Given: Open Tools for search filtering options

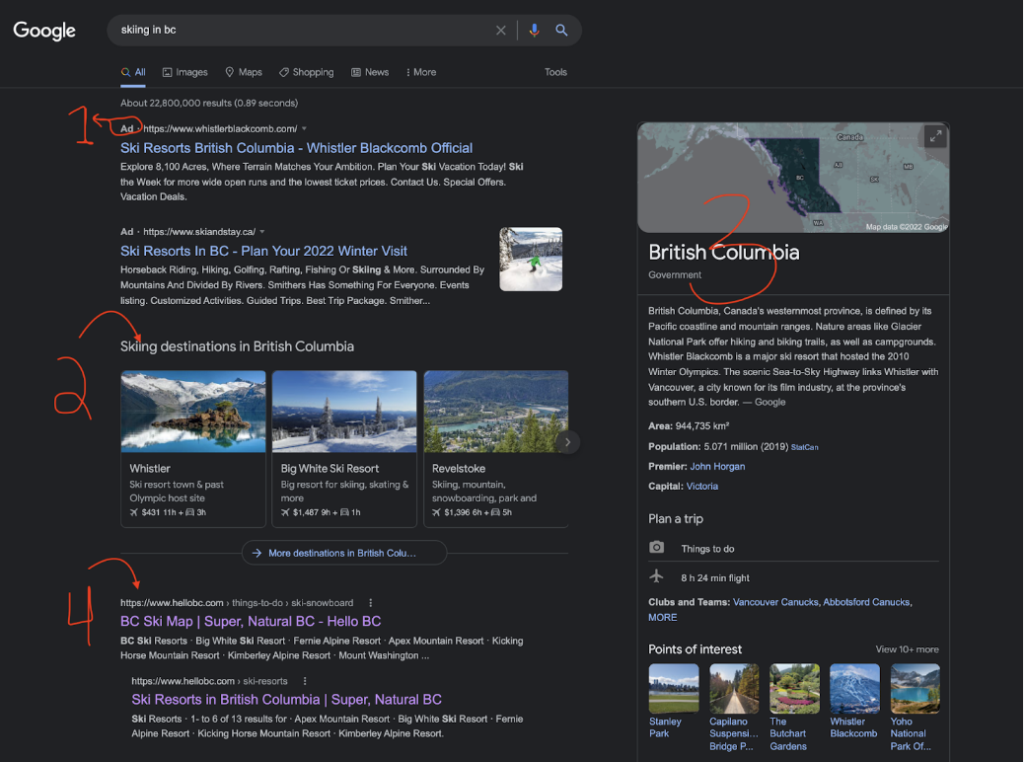Looking at the screenshot, I should pyautogui.click(x=555, y=72).
